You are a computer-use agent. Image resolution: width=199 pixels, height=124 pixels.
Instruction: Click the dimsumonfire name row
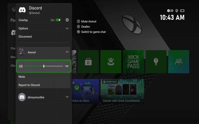point(44,97)
